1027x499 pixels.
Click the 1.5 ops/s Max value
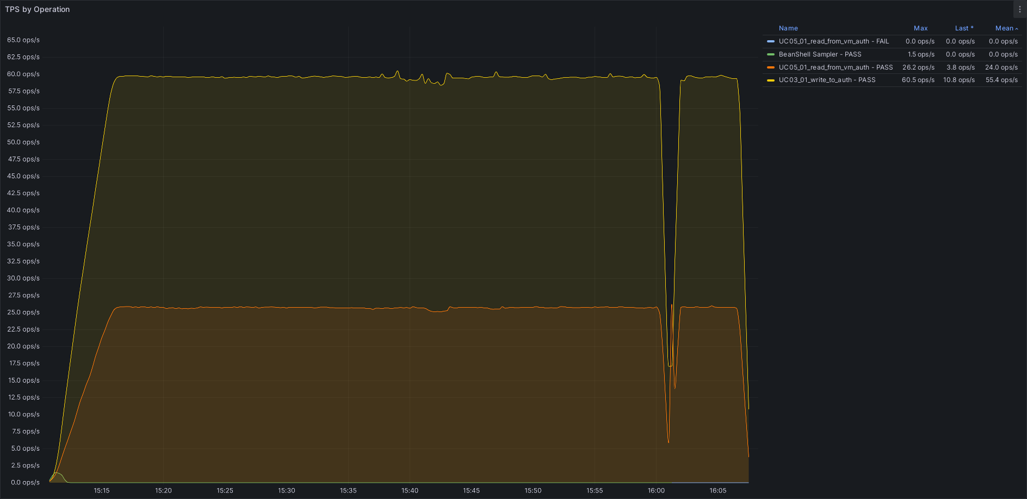click(x=921, y=54)
